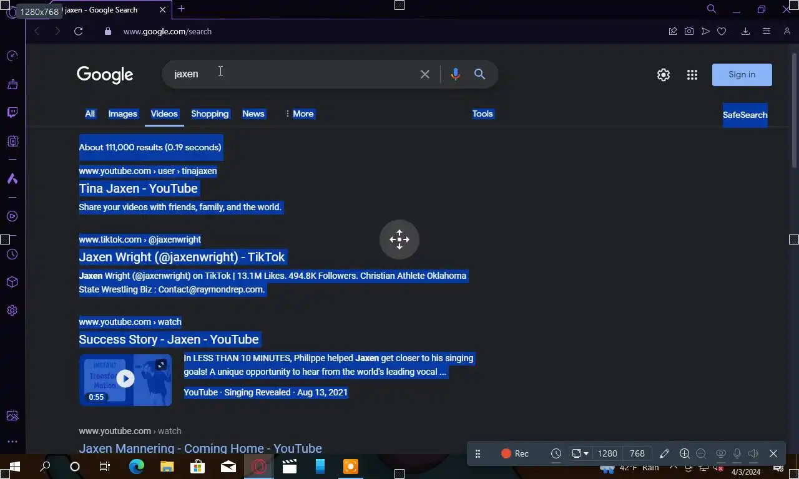This screenshot has width=799, height=479.
Task: Open the Extensions cube icon in sidebar
Action: pyautogui.click(x=12, y=282)
